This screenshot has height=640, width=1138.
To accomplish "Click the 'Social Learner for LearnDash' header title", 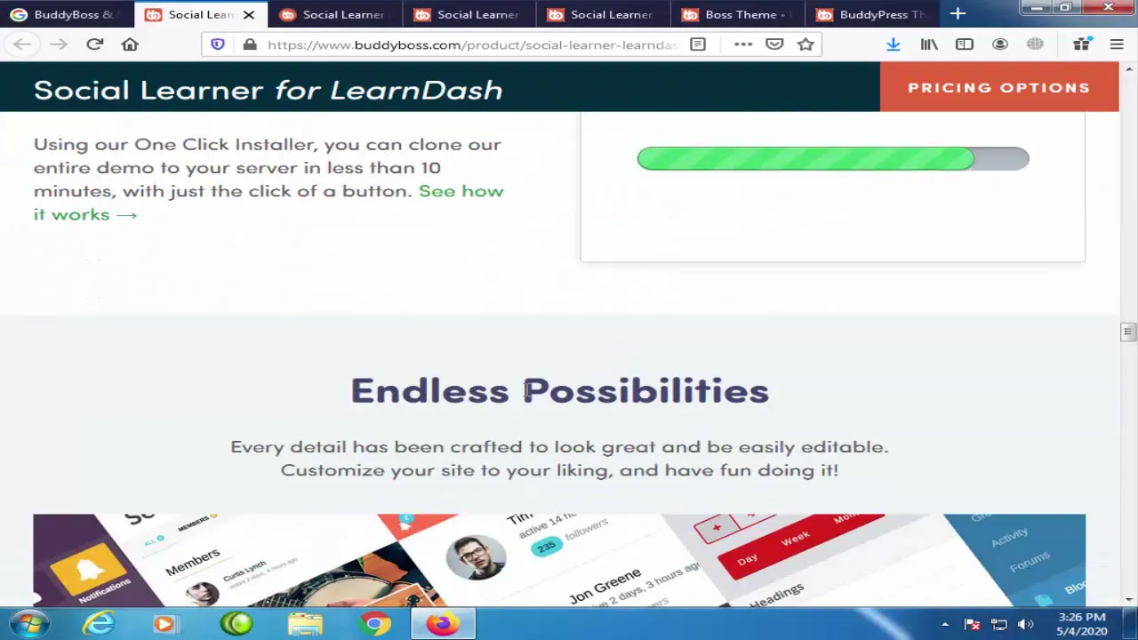I will [x=268, y=90].
